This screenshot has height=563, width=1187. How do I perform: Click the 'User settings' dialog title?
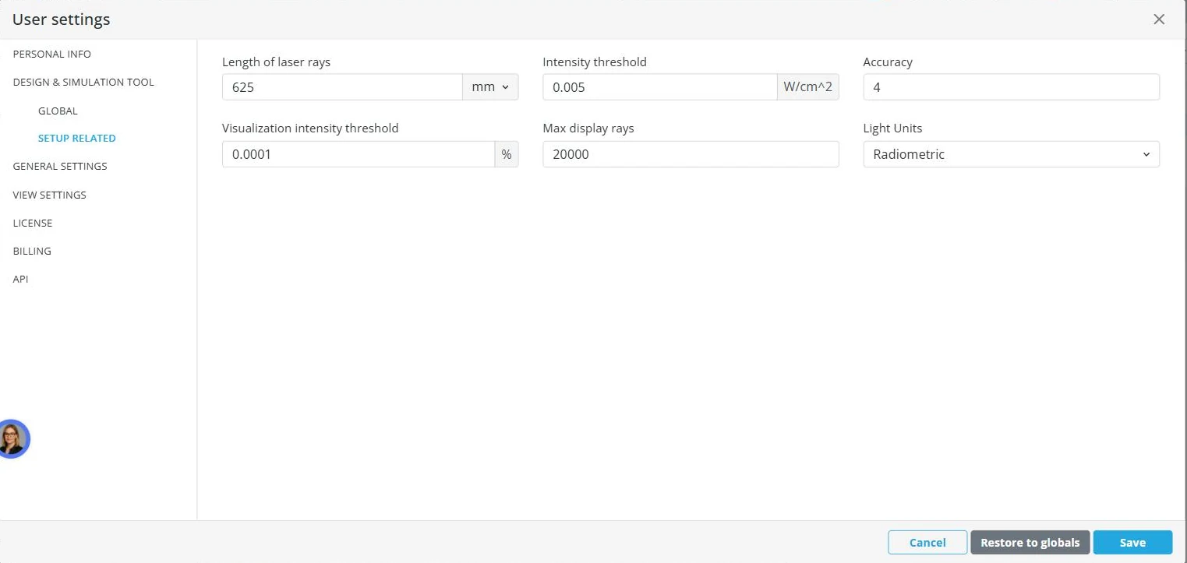62,19
